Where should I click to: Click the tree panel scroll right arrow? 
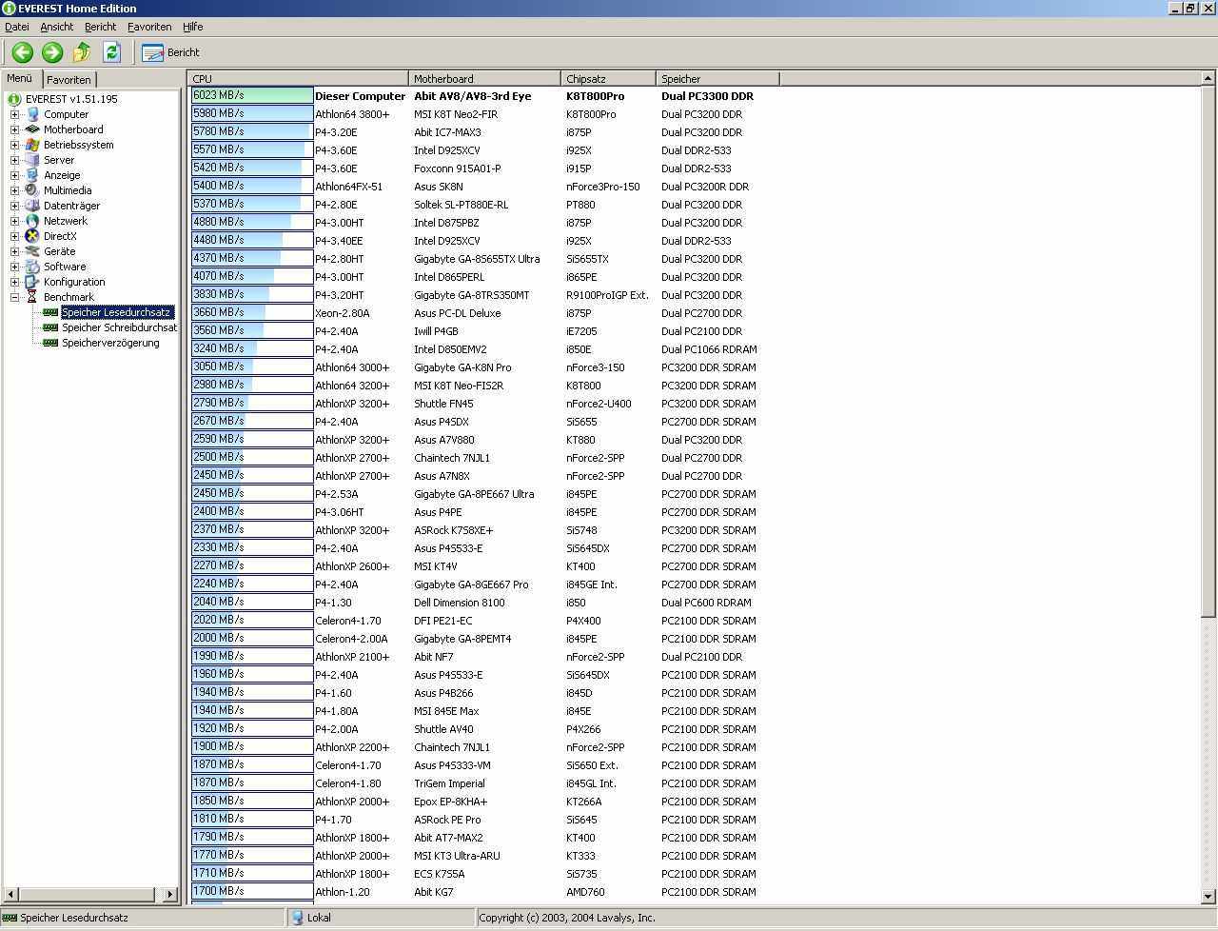pos(170,894)
